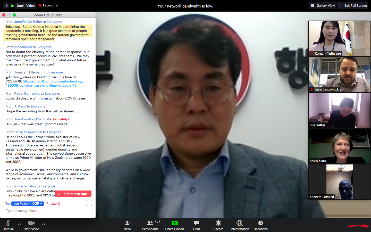Switch to Gallery View

(x=323, y=5)
